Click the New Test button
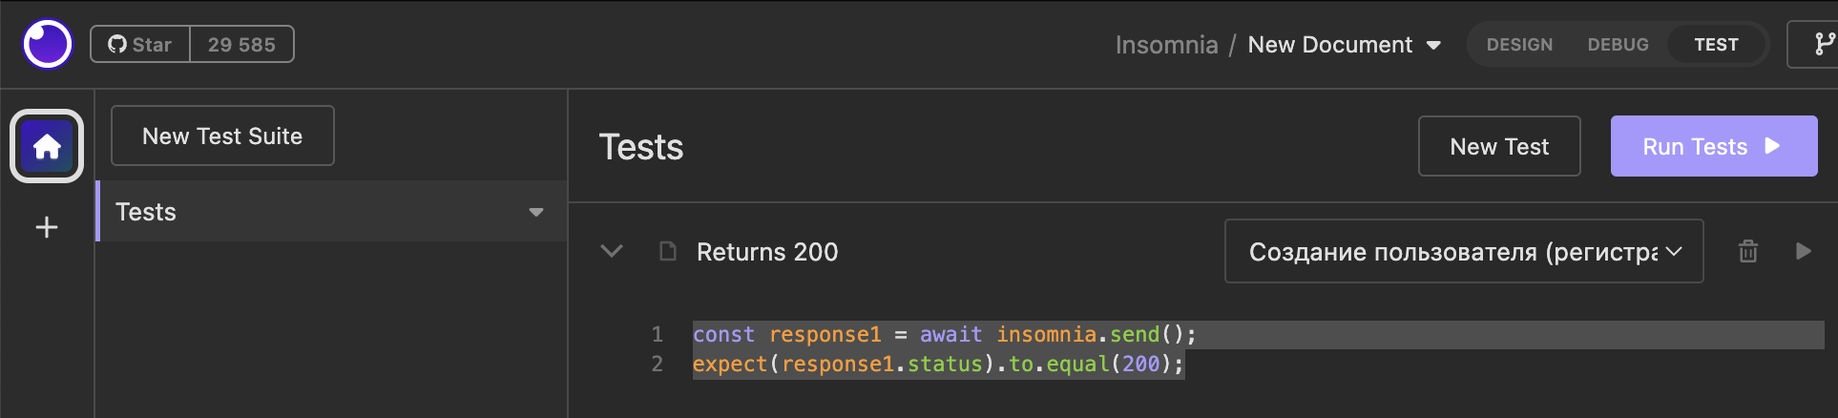The height and width of the screenshot is (418, 1838). tap(1498, 146)
